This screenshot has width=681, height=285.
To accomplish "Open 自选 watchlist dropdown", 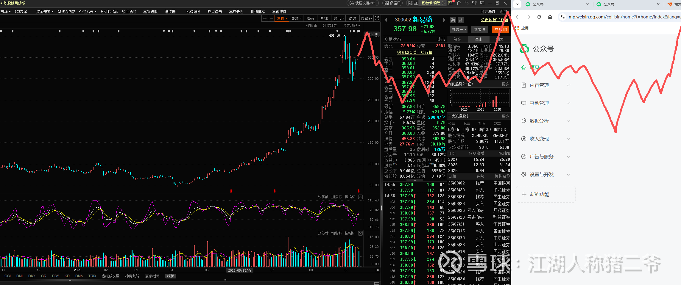I will coord(459,29).
